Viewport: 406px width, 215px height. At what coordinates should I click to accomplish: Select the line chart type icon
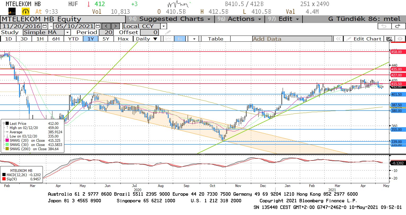tap(169, 39)
